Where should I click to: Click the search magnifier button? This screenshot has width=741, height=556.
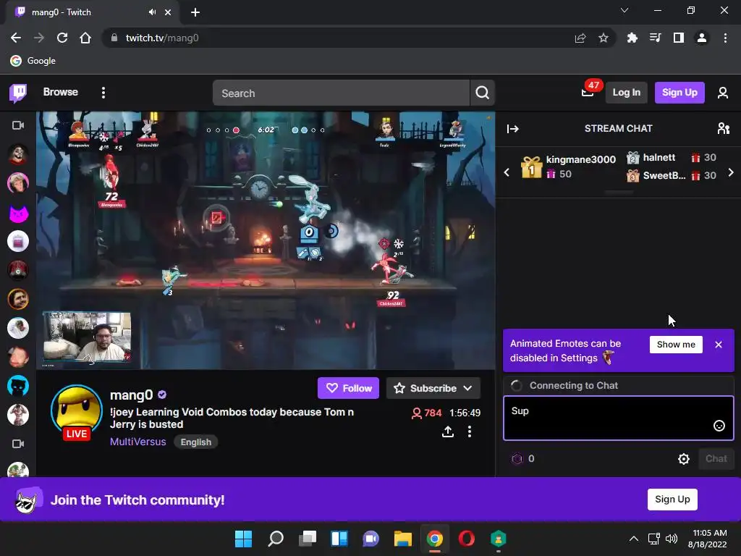point(482,93)
